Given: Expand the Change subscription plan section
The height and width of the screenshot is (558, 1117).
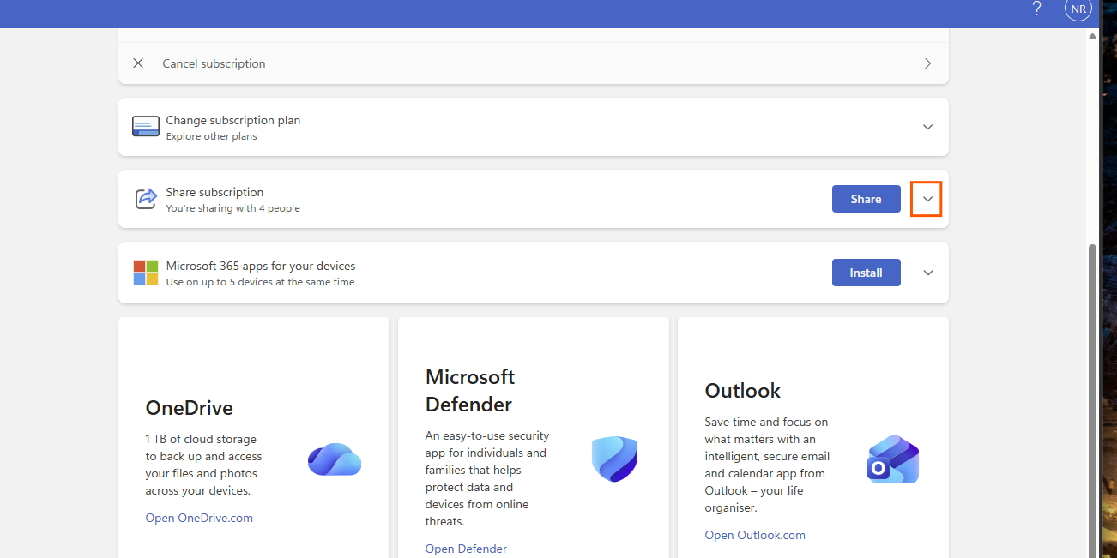Looking at the screenshot, I should 927,127.
